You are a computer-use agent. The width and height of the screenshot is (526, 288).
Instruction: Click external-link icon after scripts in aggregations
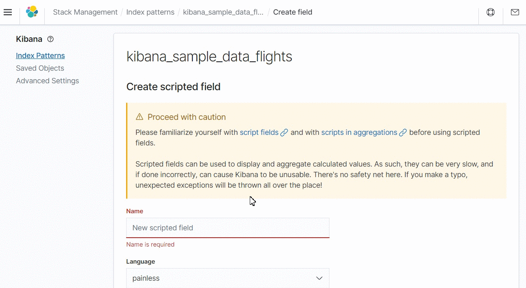click(x=403, y=132)
